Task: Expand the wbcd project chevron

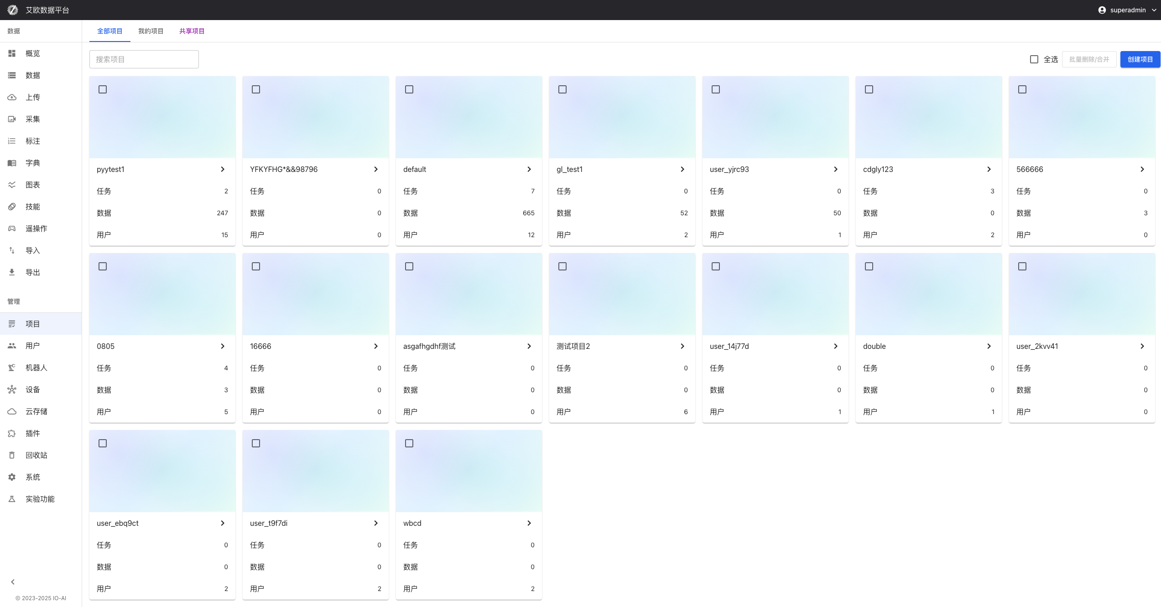Action: click(x=529, y=523)
